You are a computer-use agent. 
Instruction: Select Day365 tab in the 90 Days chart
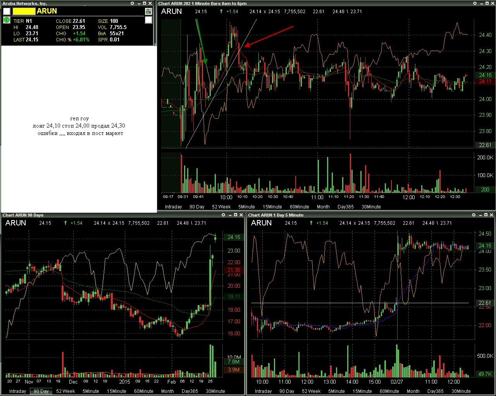(x=190, y=391)
